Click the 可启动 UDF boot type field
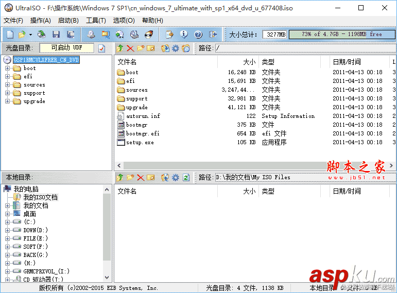 67,48
